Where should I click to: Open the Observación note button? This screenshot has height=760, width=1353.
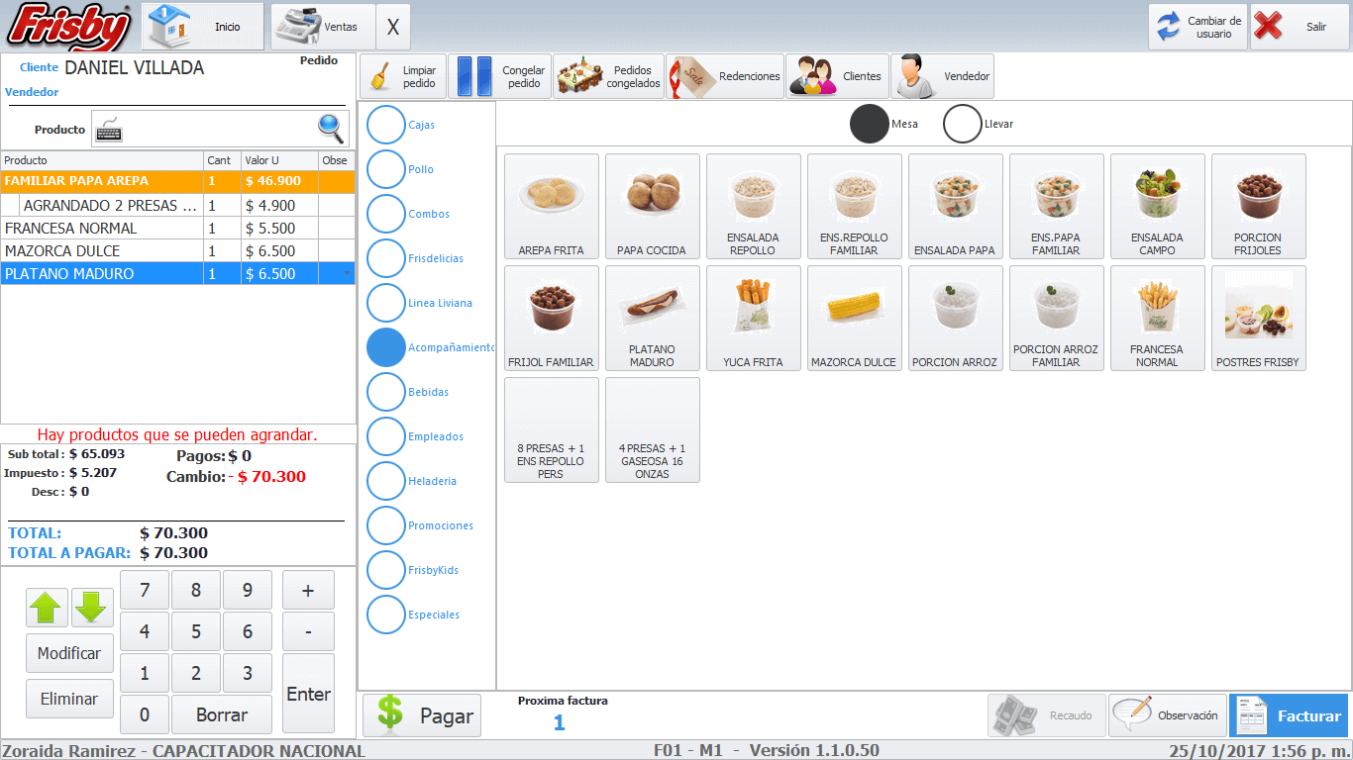pyautogui.click(x=1167, y=715)
